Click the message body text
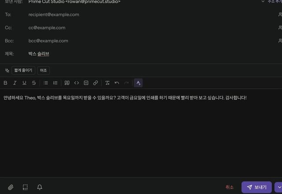Viewport: 282px width, 194px height. click(x=125, y=98)
